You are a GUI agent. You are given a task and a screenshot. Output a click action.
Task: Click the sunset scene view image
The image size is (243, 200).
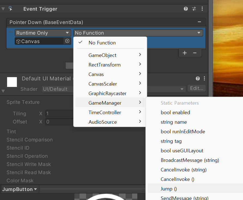coord(228,48)
